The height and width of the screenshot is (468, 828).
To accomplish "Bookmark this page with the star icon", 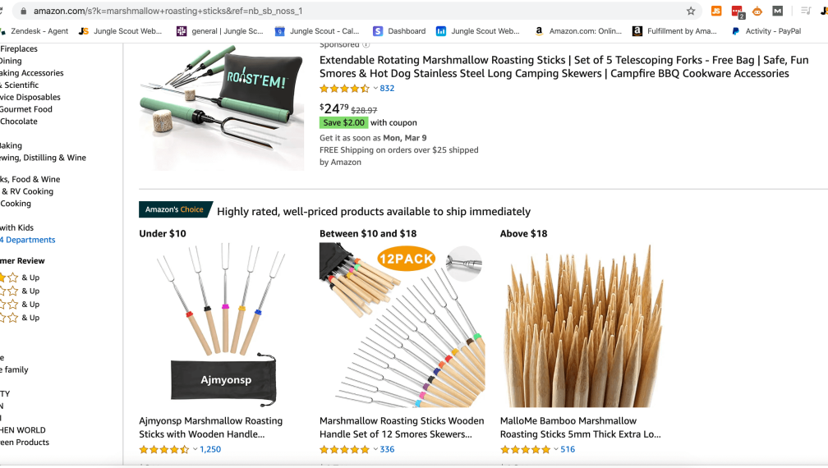I will tap(691, 11).
